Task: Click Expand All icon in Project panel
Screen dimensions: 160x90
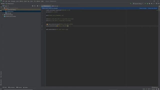Action: [35, 6]
